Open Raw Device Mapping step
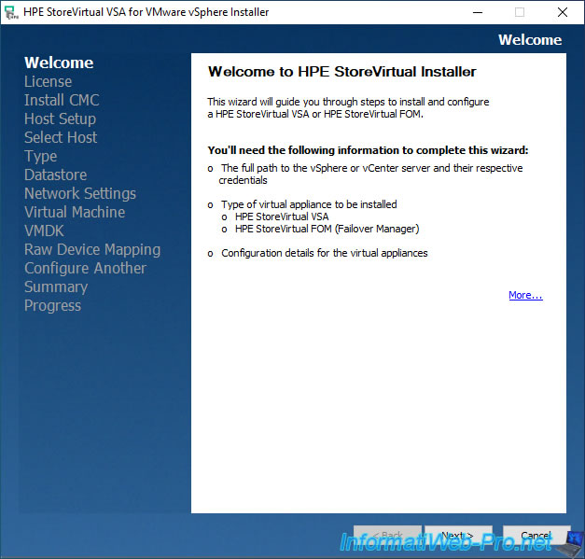The height and width of the screenshot is (559, 585). [x=92, y=249]
